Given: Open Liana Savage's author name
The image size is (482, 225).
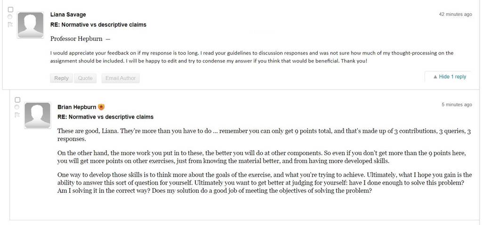Looking at the screenshot, I should 68,15.
